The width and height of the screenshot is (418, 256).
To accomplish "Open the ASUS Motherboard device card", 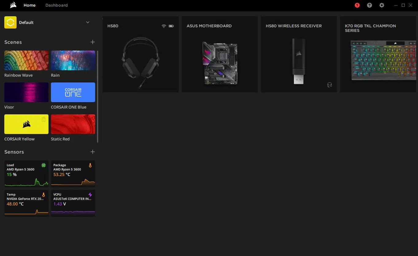I will pyautogui.click(x=219, y=54).
